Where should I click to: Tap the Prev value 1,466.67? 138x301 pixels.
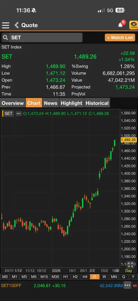(56, 87)
